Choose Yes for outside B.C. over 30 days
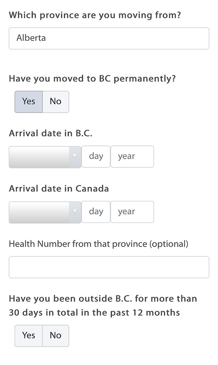 coord(28,336)
